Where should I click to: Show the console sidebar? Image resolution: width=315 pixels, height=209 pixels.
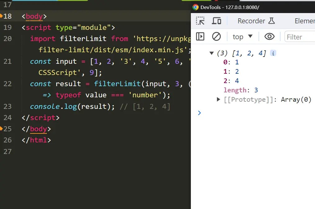tap(200, 36)
